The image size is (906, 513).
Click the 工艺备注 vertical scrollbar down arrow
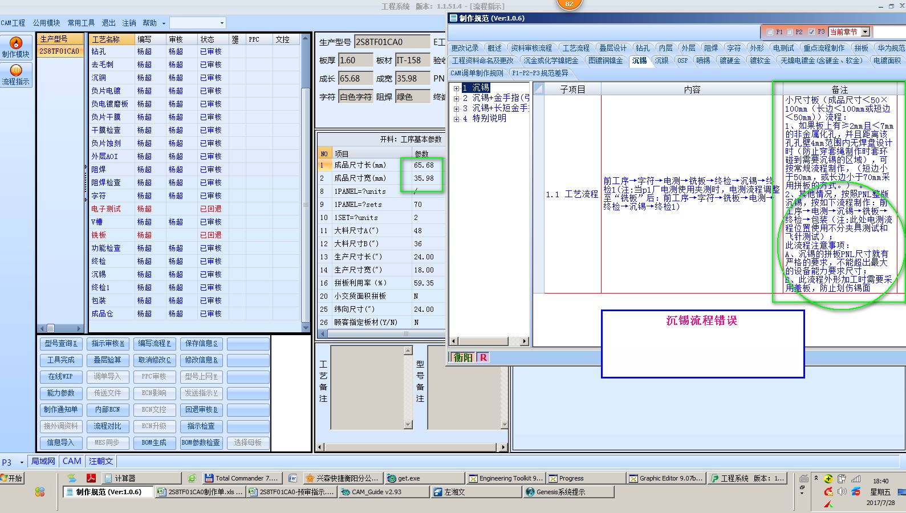point(408,425)
